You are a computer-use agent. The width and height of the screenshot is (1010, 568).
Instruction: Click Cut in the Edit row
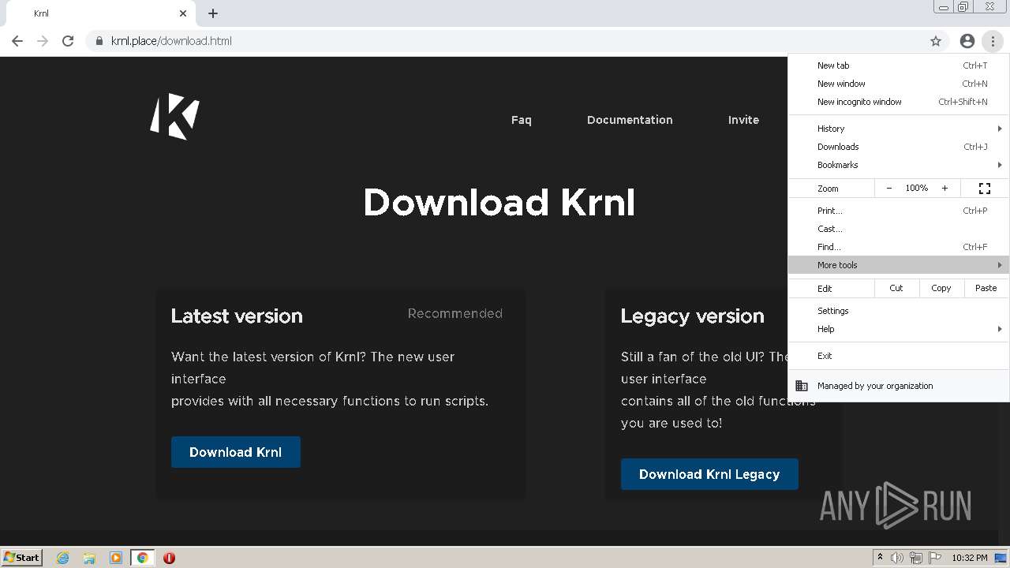tap(896, 288)
